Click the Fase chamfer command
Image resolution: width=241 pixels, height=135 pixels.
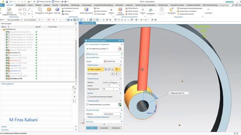tap(97, 8)
